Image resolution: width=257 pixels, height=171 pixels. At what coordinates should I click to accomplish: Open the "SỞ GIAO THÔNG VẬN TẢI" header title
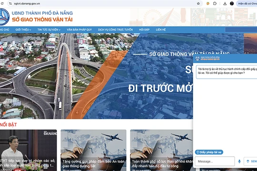(42, 19)
